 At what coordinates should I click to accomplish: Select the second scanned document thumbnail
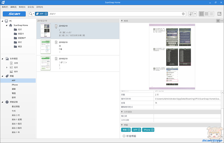[x=46, y=46]
